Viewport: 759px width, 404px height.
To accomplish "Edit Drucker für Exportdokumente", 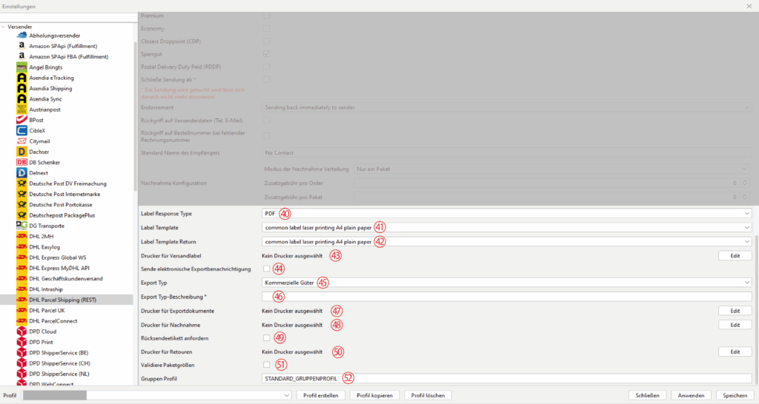I will click(735, 311).
